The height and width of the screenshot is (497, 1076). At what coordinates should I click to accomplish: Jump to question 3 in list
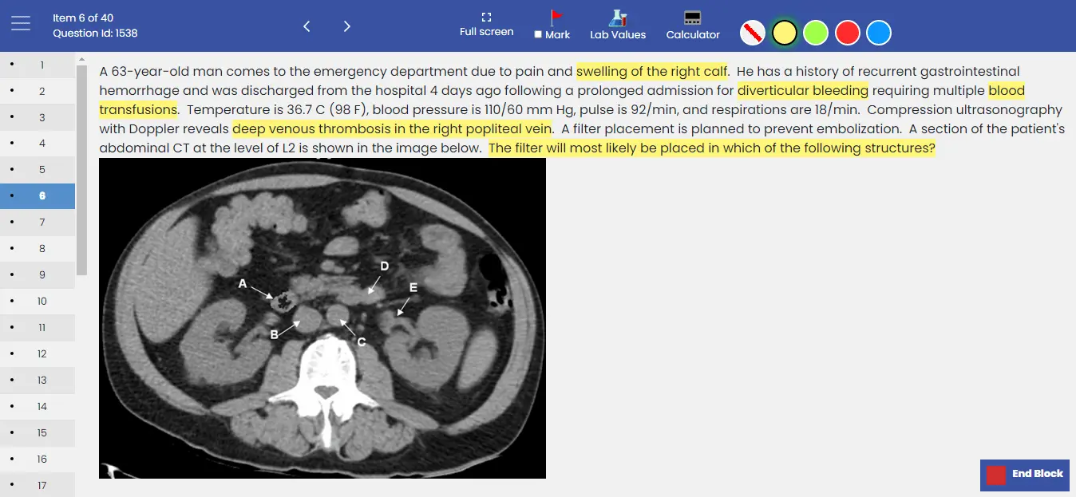tap(38, 117)
